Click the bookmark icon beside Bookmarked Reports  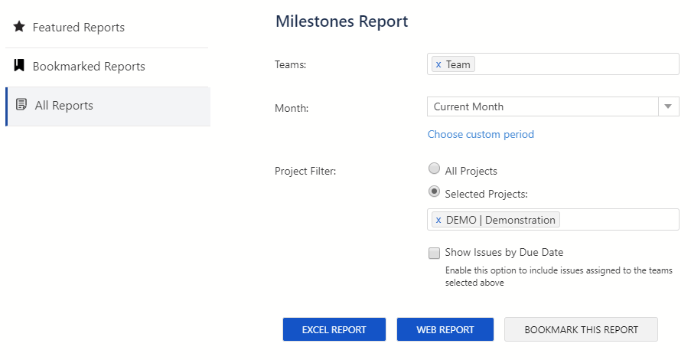19,66
